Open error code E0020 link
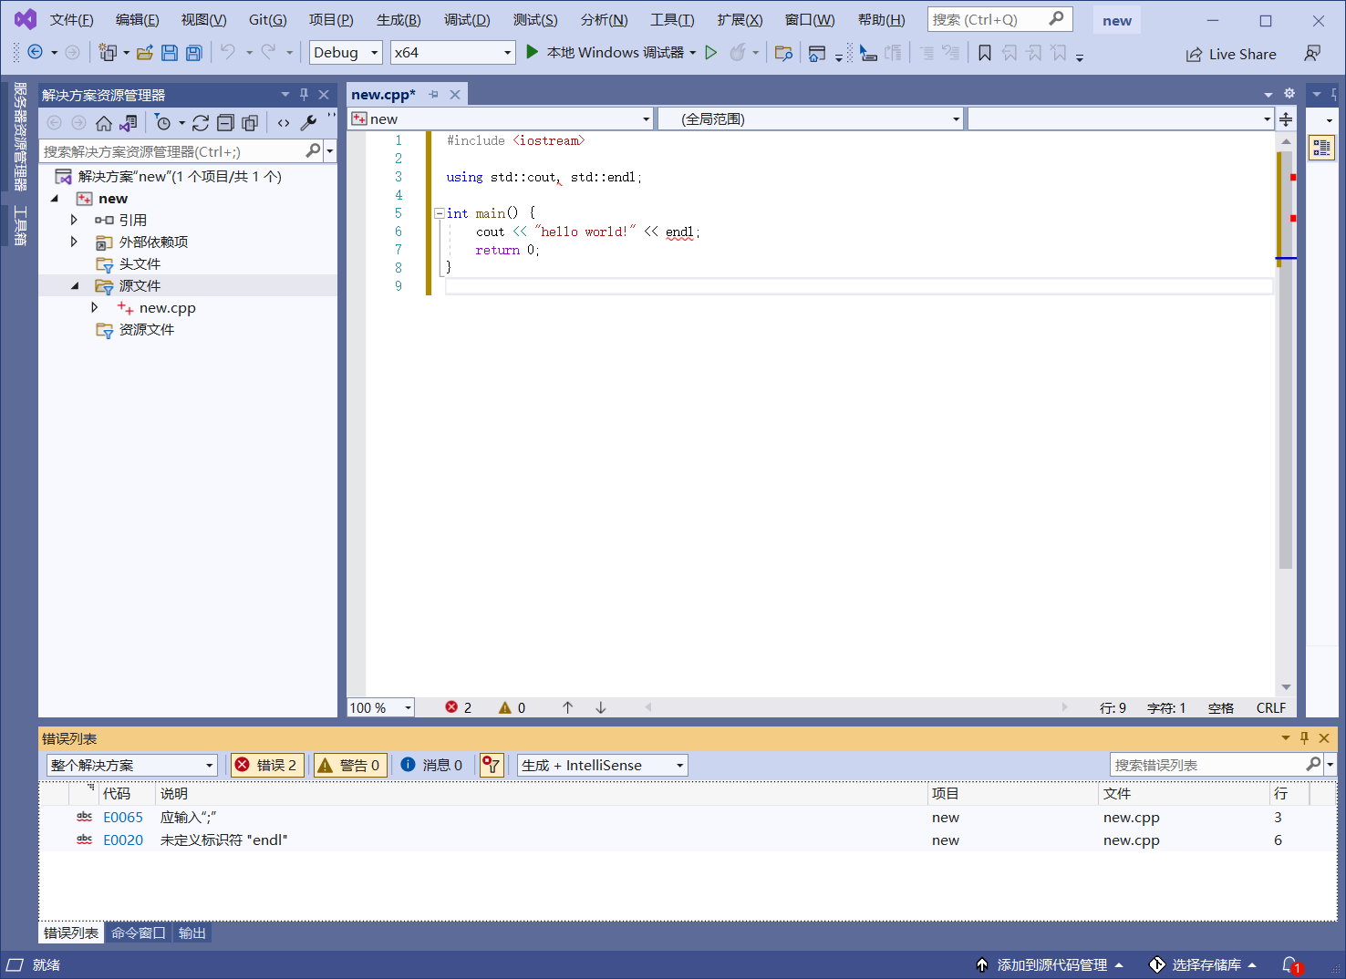 [123, 840]
